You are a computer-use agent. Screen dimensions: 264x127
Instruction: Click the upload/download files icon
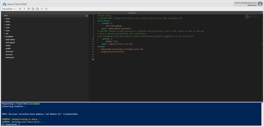33,9
